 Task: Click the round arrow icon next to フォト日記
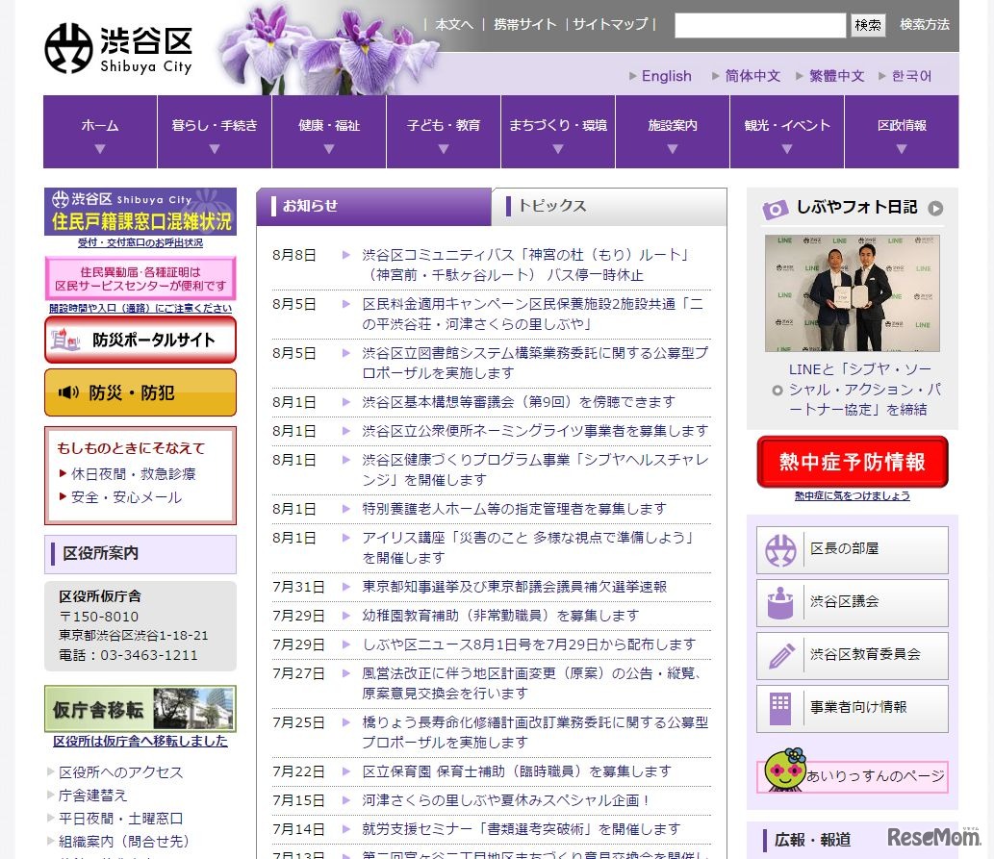935,209
